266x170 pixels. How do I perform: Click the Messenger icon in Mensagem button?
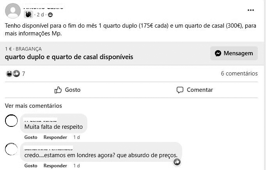pos(218,53)
